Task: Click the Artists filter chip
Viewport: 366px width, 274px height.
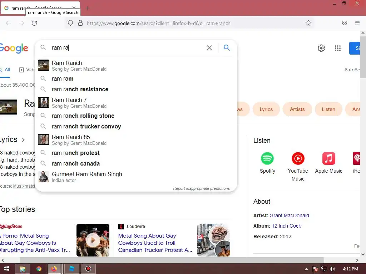Action: coord(297,109)
